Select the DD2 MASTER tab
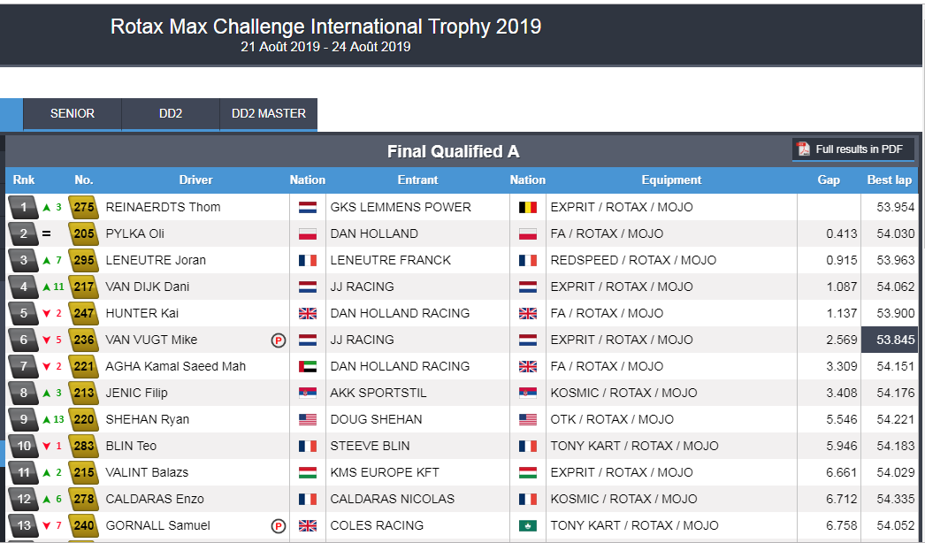The image size is (925, 543). tap(269, 114)
